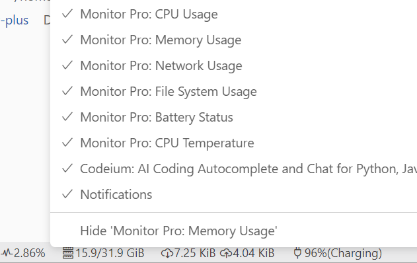Open the blue '-plus' link text
Viewport: 417px width, 263px height.
click(15, 20)
